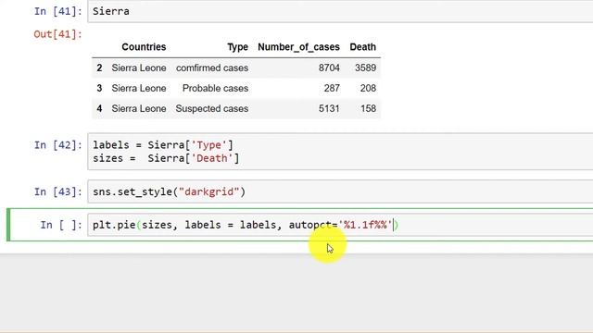The width and height of the screenshot is (593, 333).
Task: Click inside the plt.pie code cell
Action: click(340, 225)
